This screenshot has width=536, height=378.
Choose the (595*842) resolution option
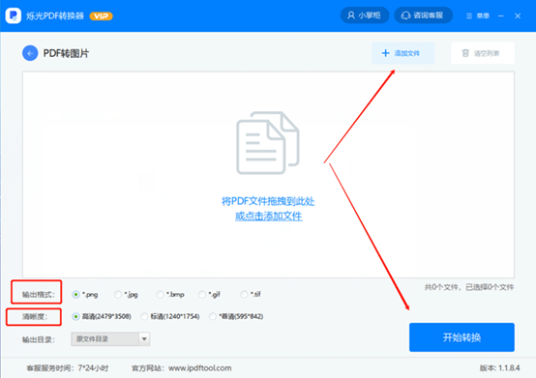[x=236, y=316]
